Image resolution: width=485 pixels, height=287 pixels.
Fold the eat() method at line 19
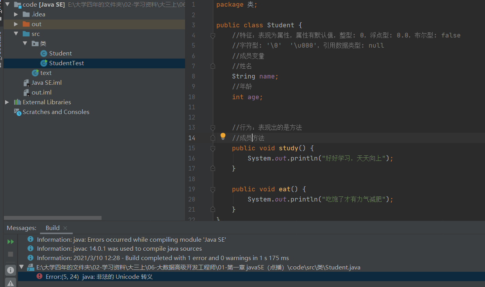(213, 189)
